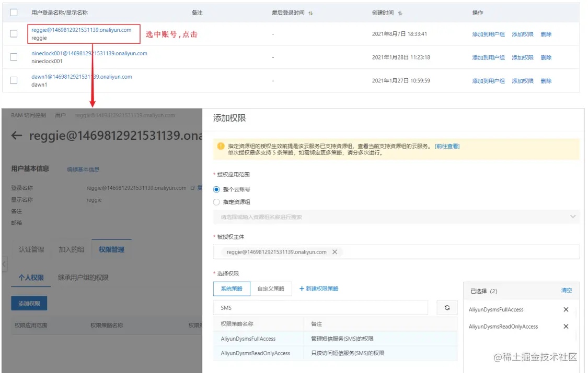Add permission for dawn1 row

pos(522,81)
